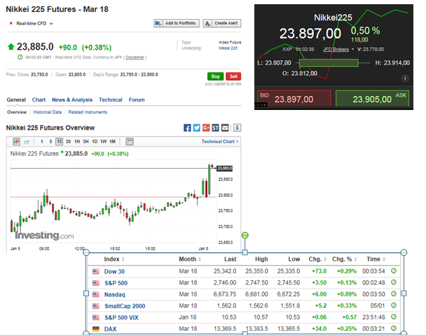Set chart interval to 1 minute
This screenshot has height=335, width=426.
pos(41,142)
